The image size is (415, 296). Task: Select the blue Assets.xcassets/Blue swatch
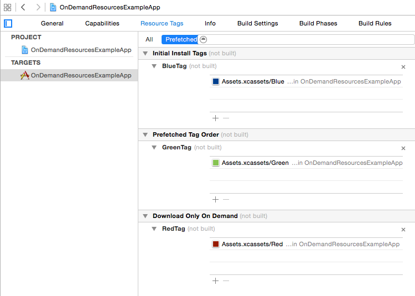(x=216, y=81)
